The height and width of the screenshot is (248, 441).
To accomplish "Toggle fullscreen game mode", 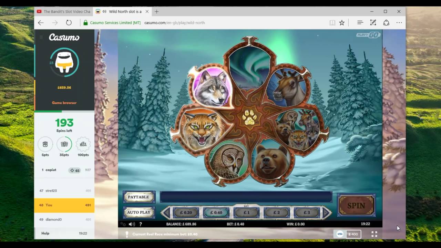I will tap(374, 234).
